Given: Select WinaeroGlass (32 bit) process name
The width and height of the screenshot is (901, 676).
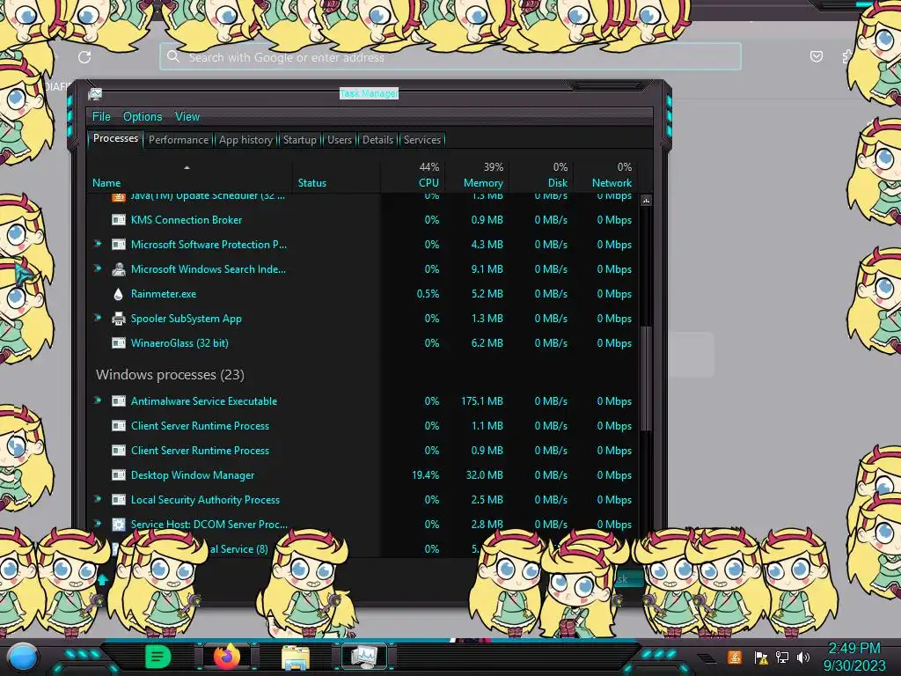Looking at the screenshot, I should tap(179, 343).
